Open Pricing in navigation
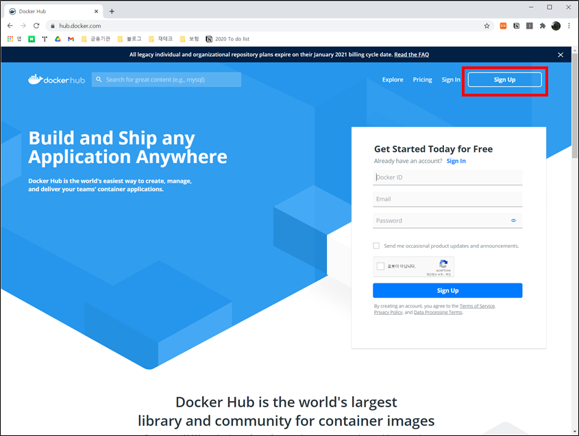Viewport: 579px width, 436px height. (x=423, y=79)
